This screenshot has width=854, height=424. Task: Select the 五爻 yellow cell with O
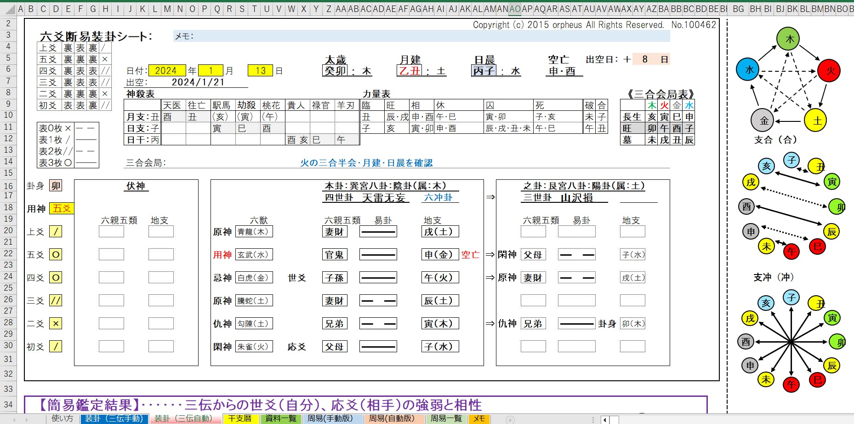(56, 254)
